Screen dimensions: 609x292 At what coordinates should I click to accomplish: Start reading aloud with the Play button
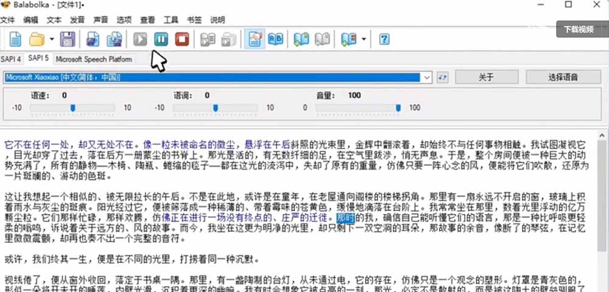click(x=140, y=39)
